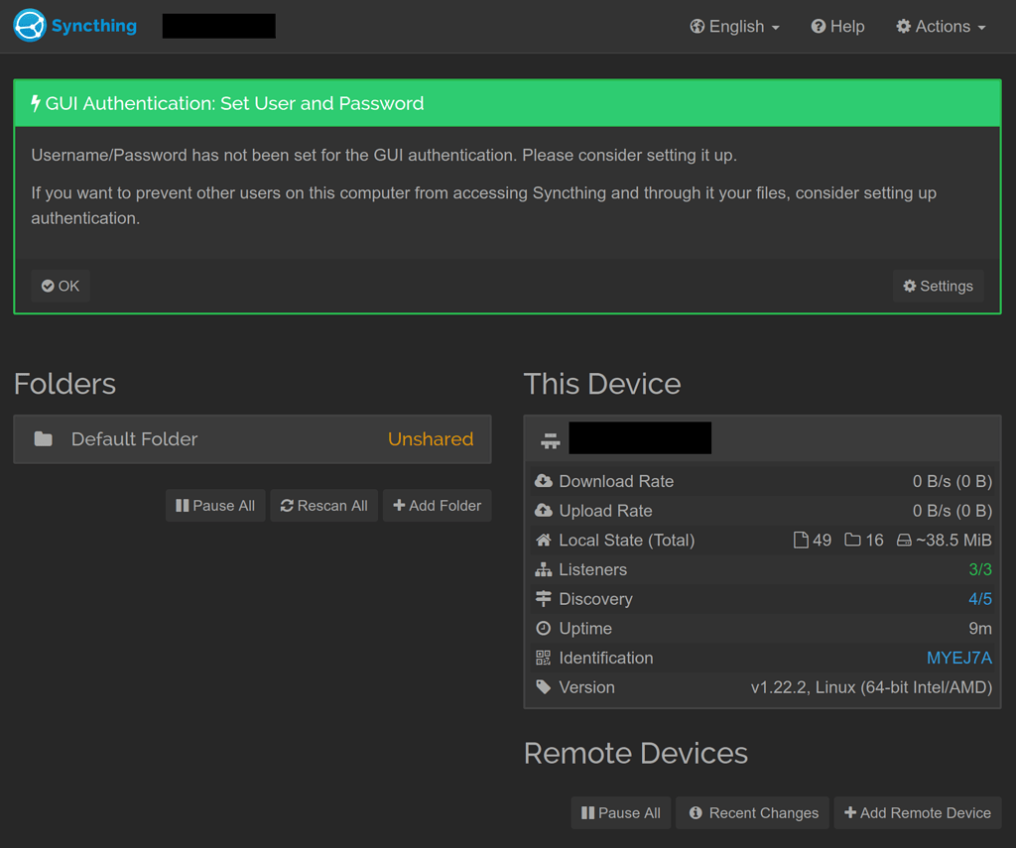Screen dimensions: 1016x848
Task: Click the Default Folder folder icon
Action: tap(44, 439)
